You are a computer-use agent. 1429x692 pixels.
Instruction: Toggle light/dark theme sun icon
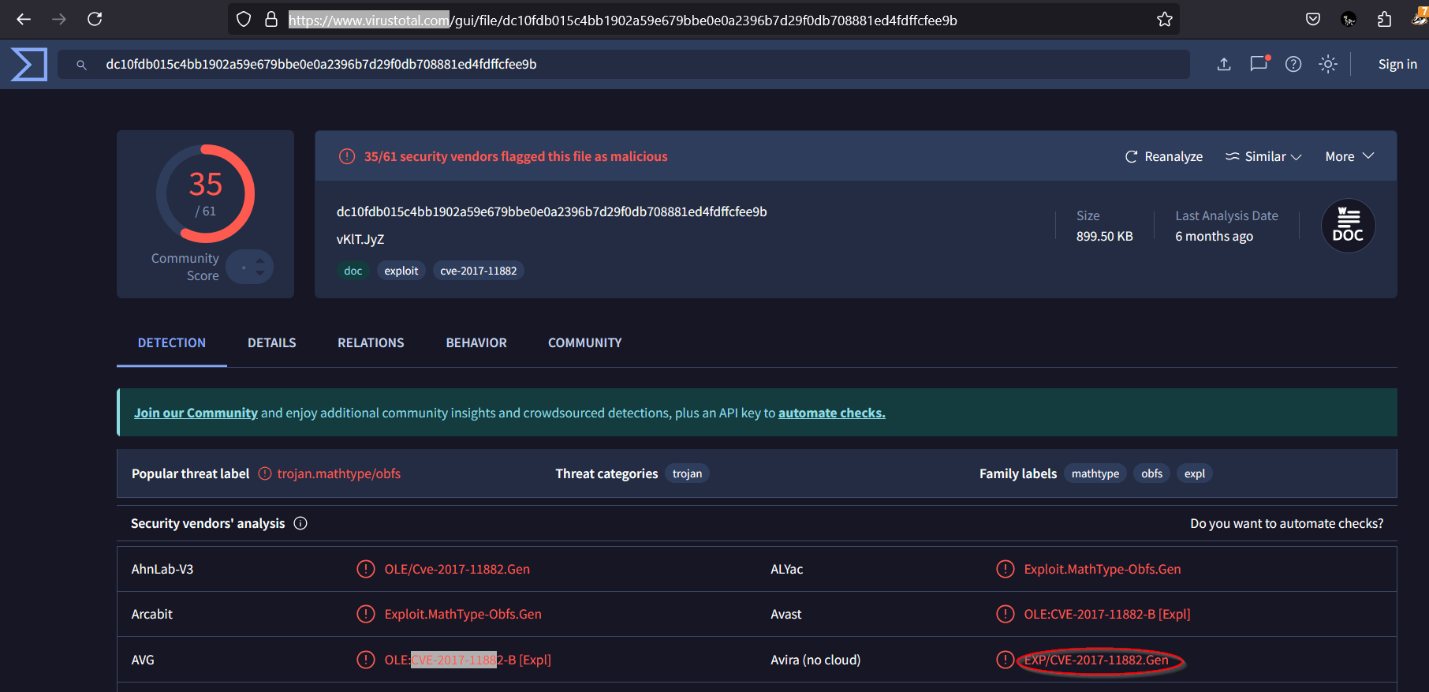[x=1328, y=64]
